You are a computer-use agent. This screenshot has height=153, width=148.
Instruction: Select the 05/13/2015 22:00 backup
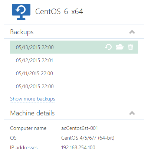[74, 47]
